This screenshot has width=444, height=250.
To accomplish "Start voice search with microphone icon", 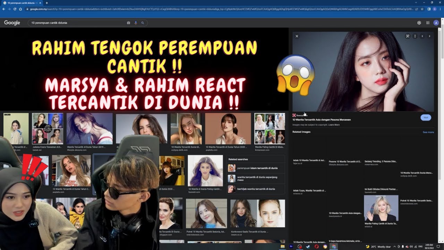I will [136, 23].
